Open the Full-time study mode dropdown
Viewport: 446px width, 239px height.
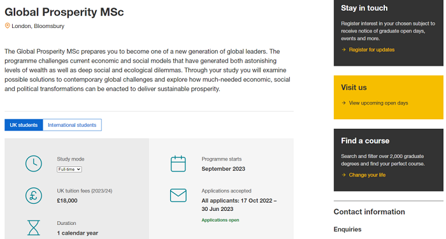pos(69,170)
